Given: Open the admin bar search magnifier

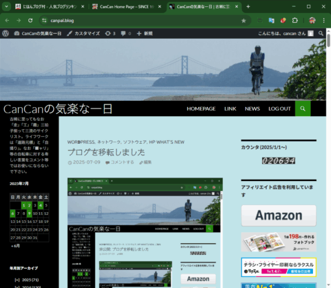Looking at the screenshot, I should click(x=321, y=34).
